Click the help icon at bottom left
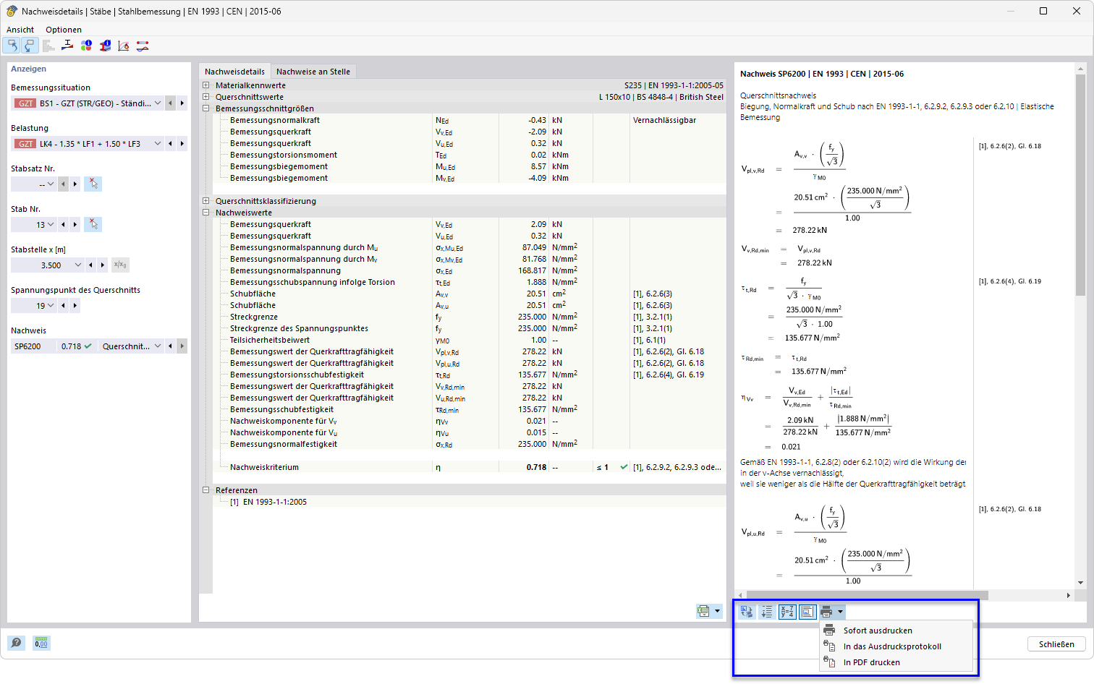 (16, 643)
